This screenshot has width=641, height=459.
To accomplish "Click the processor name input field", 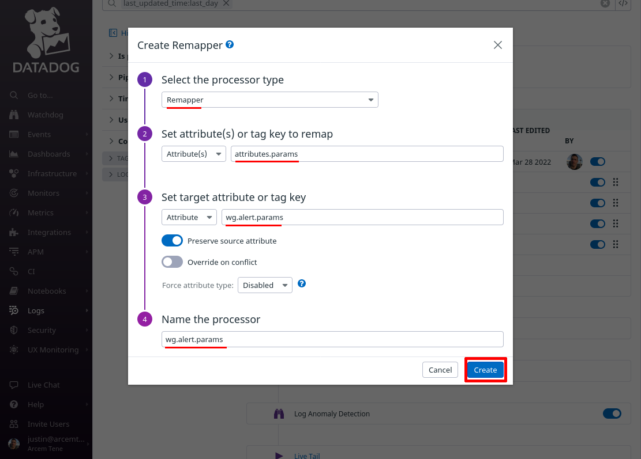I will 332,339.
